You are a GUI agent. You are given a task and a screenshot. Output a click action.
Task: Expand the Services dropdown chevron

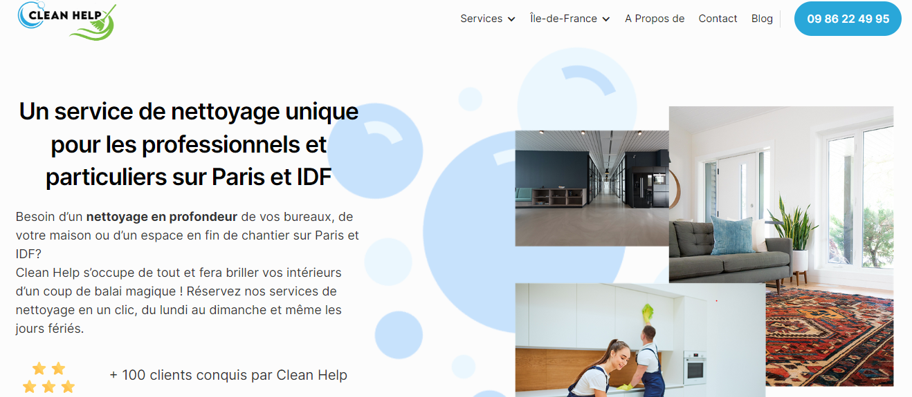(x=511, y=19)
